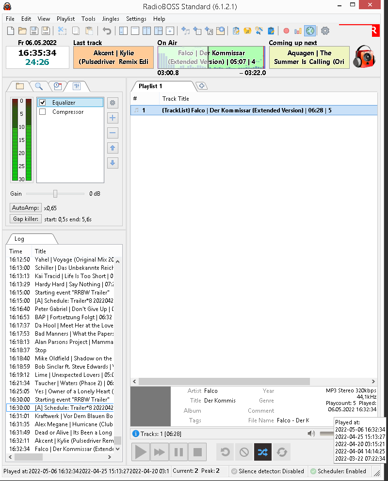Image resolution: width=388 pixels, height=481 pixels.
Task: Open the Settings menu
Action: 136,19
